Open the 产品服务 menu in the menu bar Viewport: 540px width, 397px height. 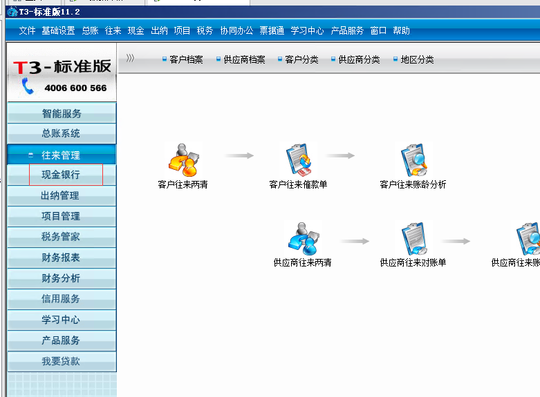347,30
